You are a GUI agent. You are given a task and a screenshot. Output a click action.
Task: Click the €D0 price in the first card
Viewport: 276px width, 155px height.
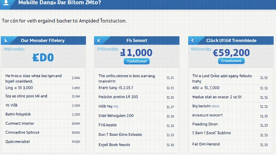click(43, 57)
